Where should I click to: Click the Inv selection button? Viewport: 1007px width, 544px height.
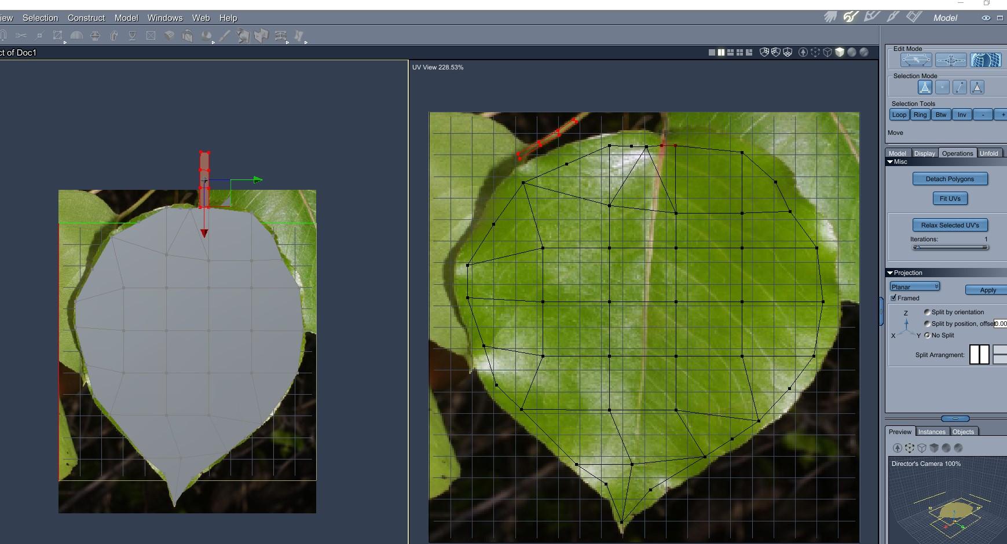pos(962,115)
